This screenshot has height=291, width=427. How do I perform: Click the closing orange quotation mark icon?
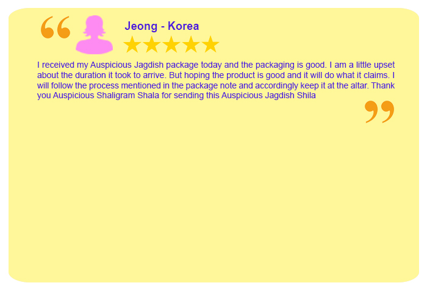pos(379,112)
